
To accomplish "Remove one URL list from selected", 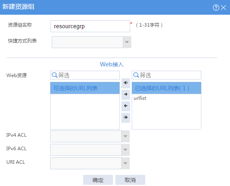I will pos(126,106).
